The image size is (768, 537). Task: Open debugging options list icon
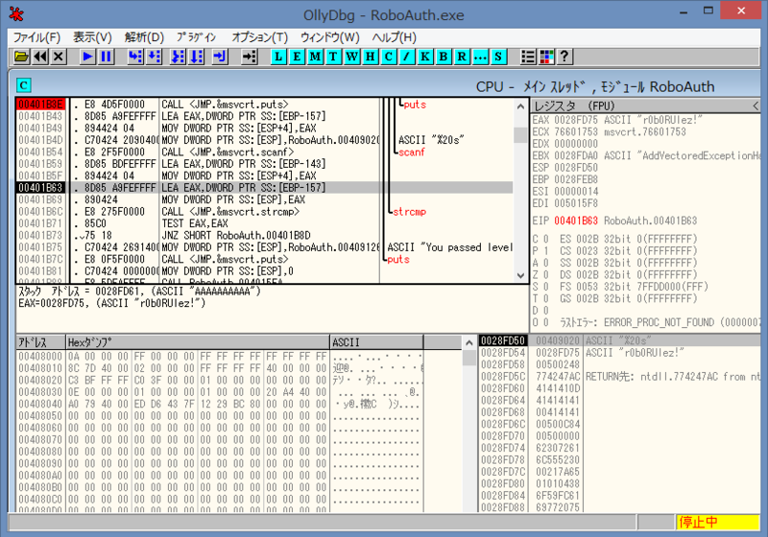click(x=527, y=57)
